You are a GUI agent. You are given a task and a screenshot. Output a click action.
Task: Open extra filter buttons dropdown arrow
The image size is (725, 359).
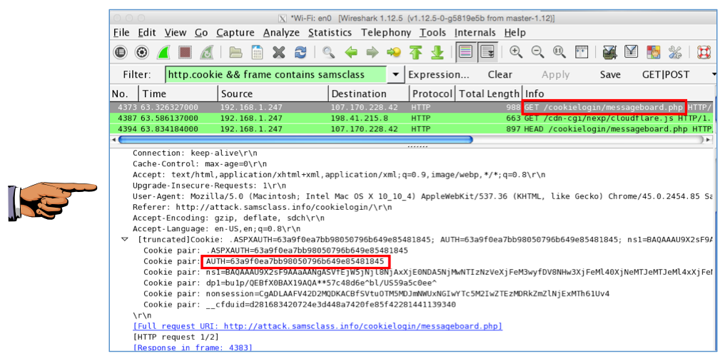click(714, 74)
